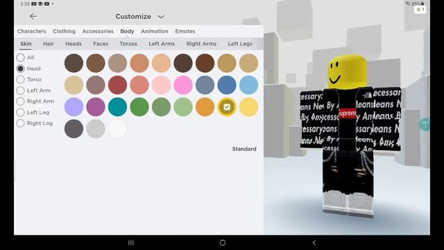The width and height of the screenshot is (444, 250).
Task: Tap the Android back navigation button
Action: [x=314, y=242]
